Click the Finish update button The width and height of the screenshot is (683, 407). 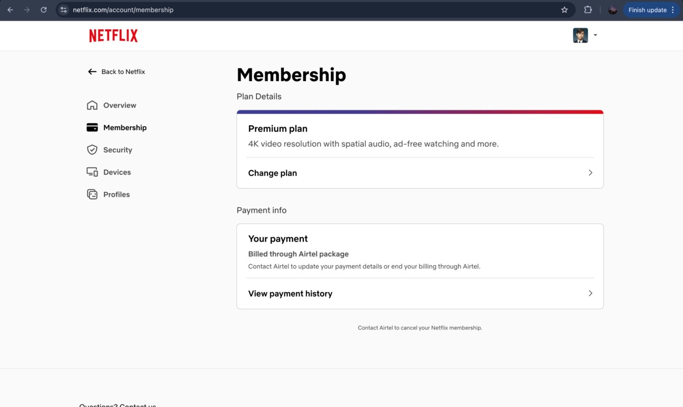click(x=647, y=10)
